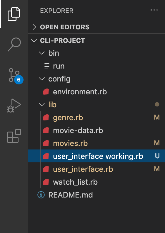
Task: Open the Extensions view
Action: click(x=14, y=136)
